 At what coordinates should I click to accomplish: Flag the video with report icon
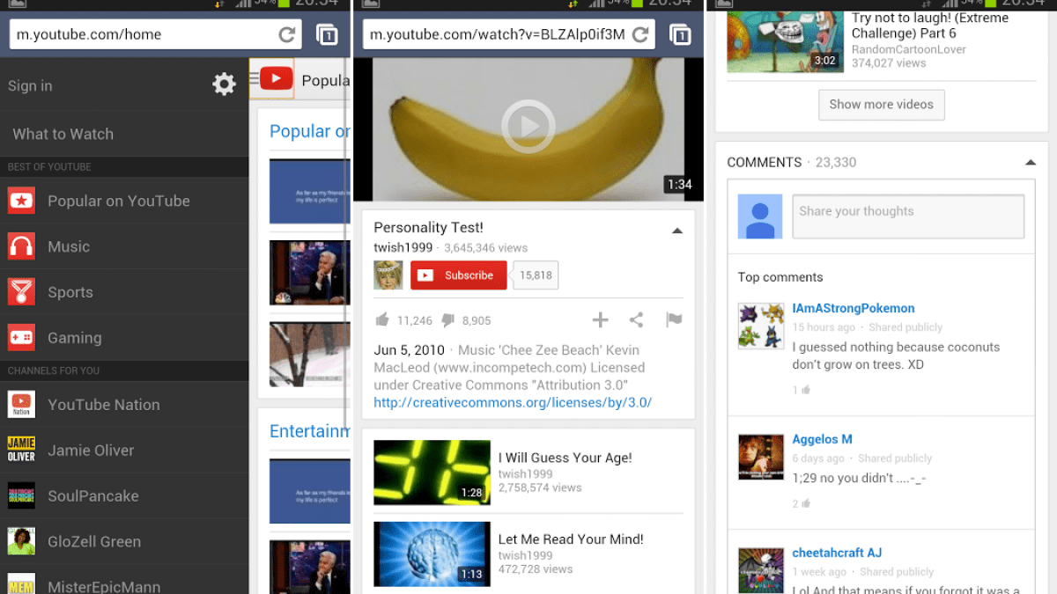click(x=674, y=320)
